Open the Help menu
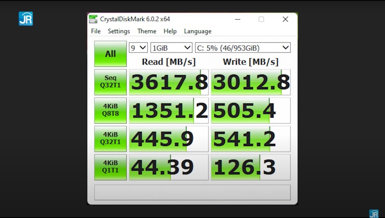Image resolution: width=385 pixels, height=218 pixels. click(x=170, y=31)
